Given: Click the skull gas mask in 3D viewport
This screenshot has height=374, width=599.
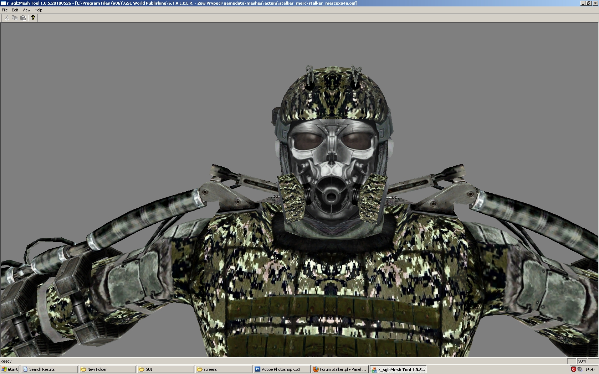Looking at the screenshot, I should pos(332,169).
